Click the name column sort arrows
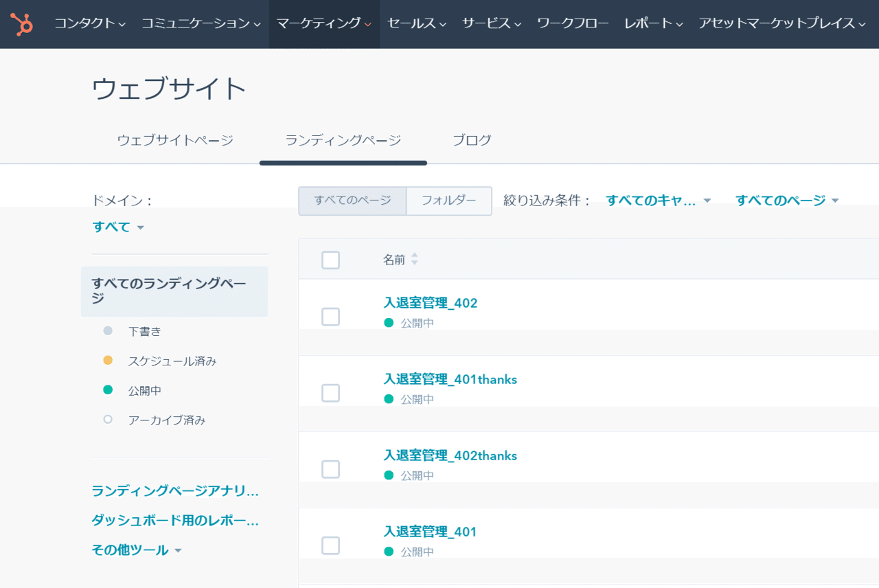The image size is (879, 588). (x=414, y=260)
